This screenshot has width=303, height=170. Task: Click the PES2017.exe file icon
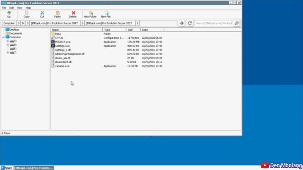53,42
